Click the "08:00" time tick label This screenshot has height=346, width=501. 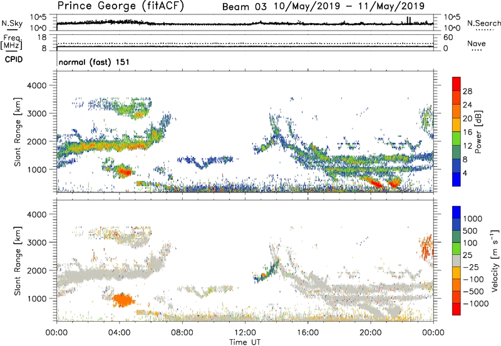182,333
